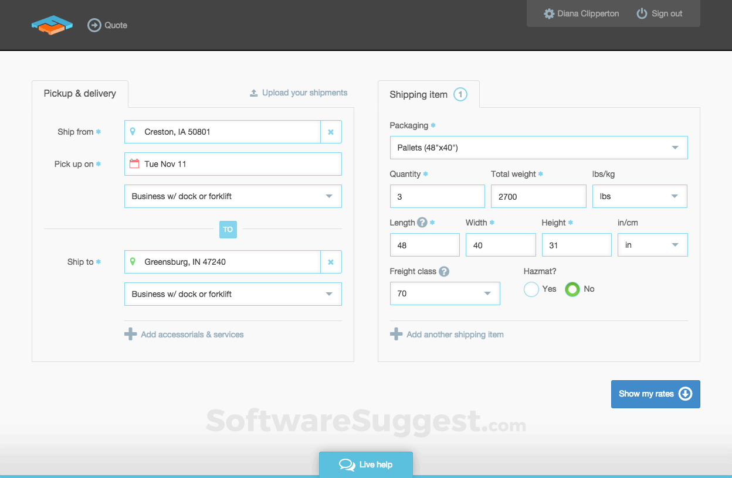This screenshot has height=478, width=732.
Task: Click the upload icon beside Upload your shipments
Action: pyautogui.click(x=253, y=93)
